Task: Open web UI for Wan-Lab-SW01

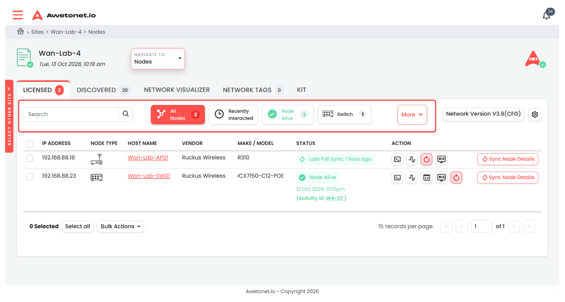Action: click(x=441, y=178)
